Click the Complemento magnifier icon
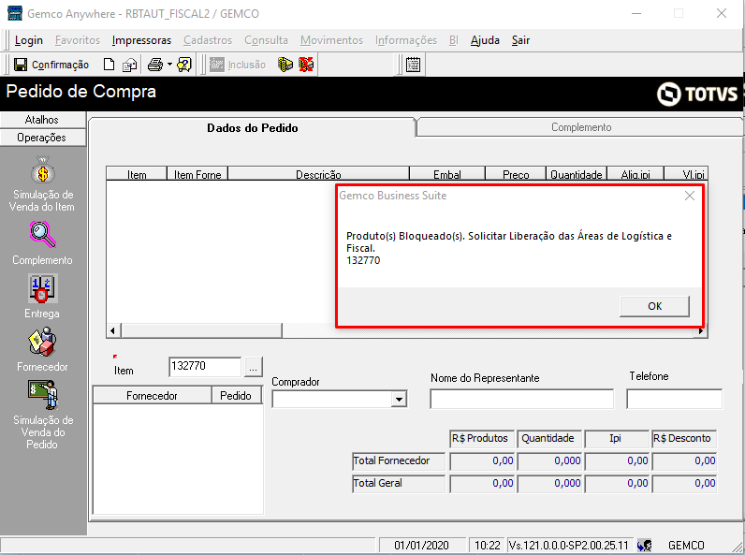Screen dimensions: 745x555 click(43, 234)
